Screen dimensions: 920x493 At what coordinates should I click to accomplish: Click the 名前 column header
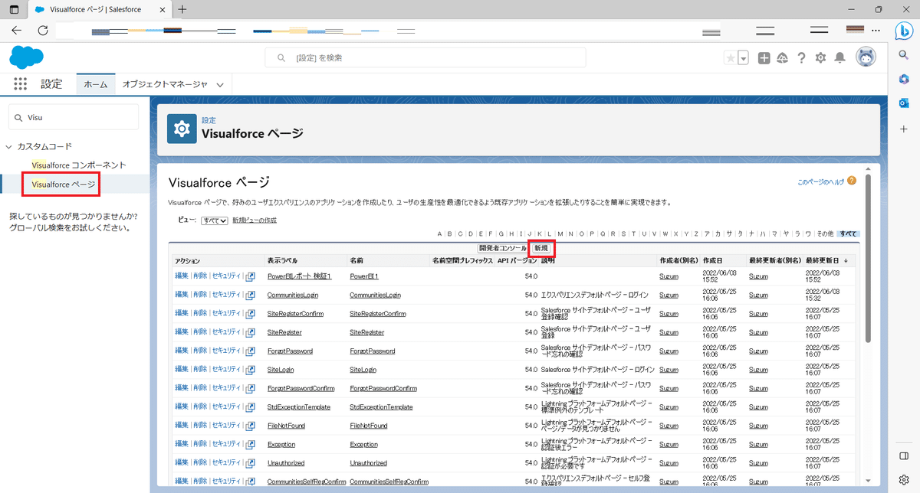[x=357, y=261]
